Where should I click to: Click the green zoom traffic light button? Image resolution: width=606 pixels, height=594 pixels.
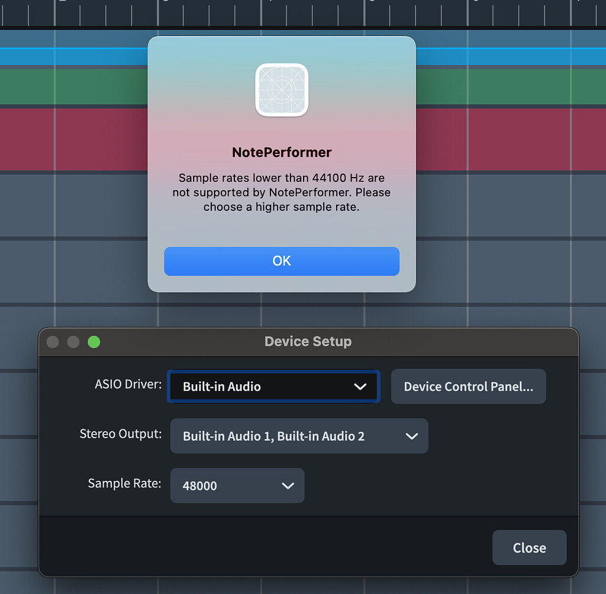point(94,342)
